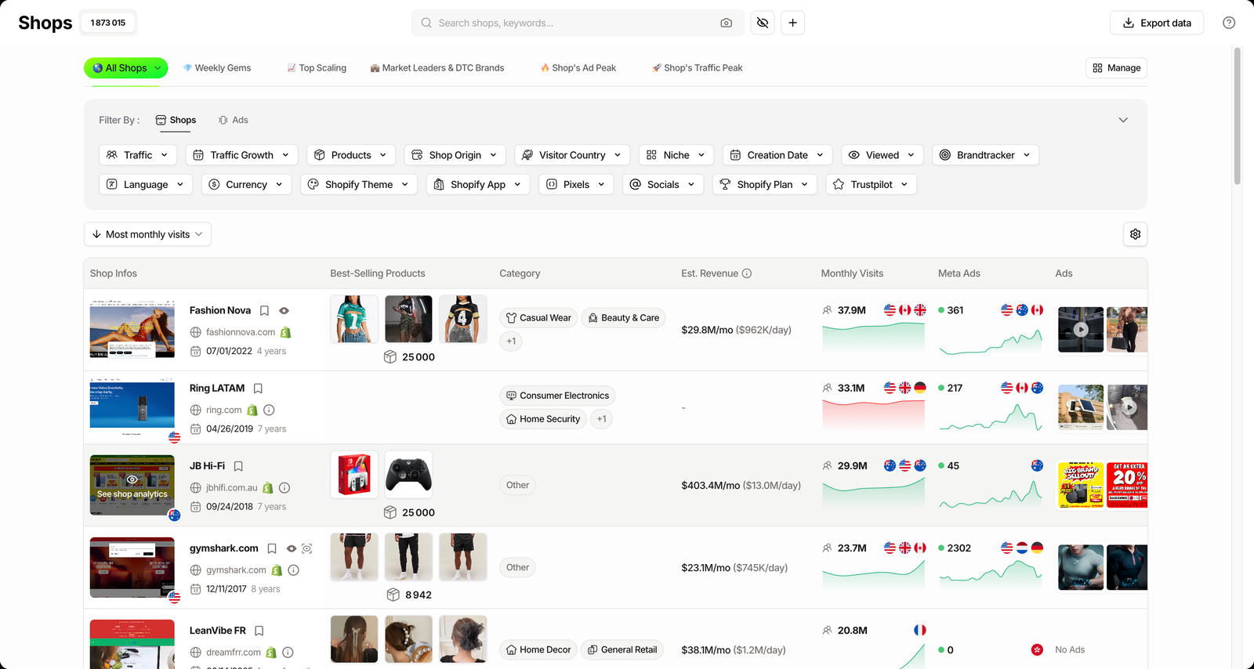
Task: Open the Traffic Growth filter dropdown
Action: (x=242, y=155)
